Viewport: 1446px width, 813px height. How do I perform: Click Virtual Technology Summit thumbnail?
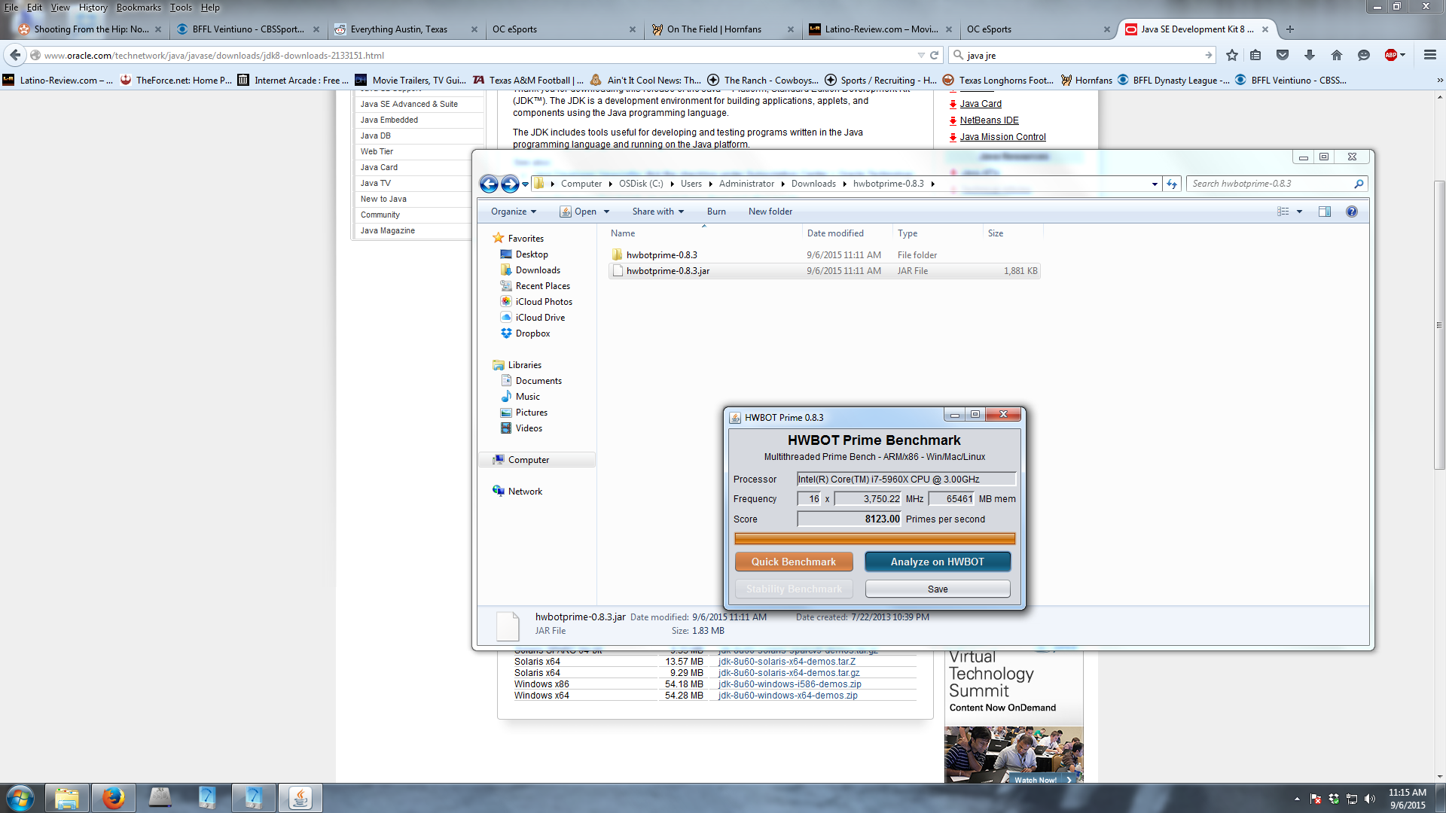click(1014, 755)
